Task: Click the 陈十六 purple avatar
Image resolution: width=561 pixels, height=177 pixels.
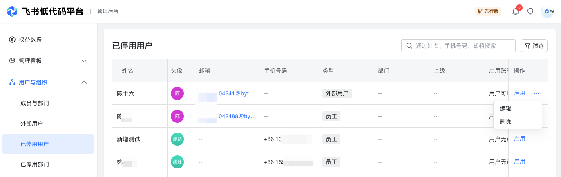Action: tap(177, 93)
